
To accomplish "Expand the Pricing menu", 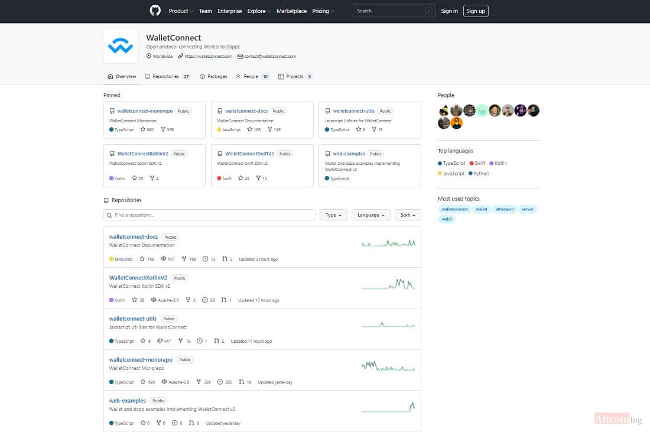I will point(323,11).
